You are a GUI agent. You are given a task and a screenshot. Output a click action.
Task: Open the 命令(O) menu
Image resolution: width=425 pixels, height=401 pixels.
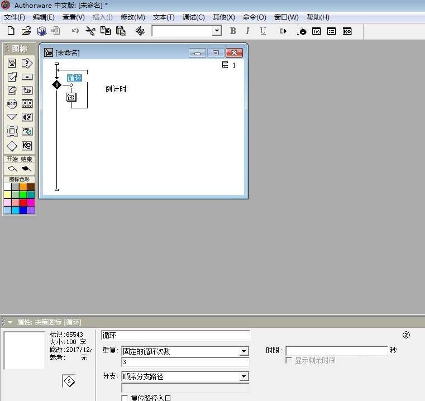click(x=255, y=17)
